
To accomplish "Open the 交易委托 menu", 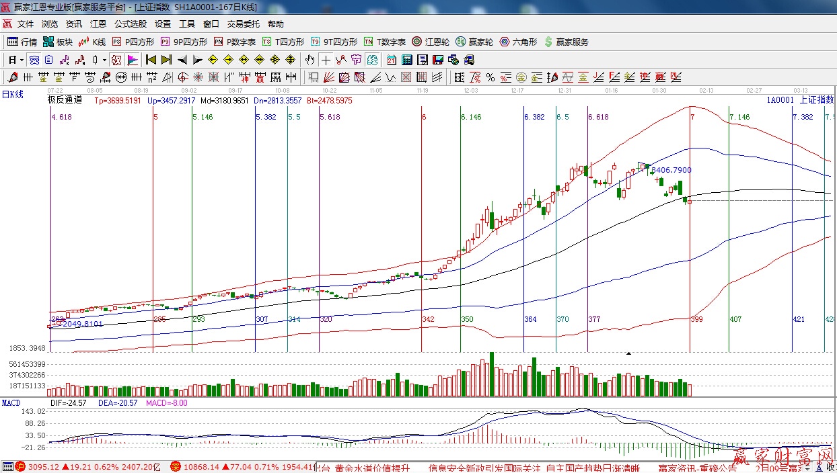I will click(243, 24).
